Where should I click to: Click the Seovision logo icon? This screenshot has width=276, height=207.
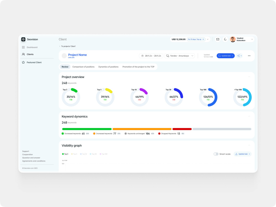pos(23,39)
